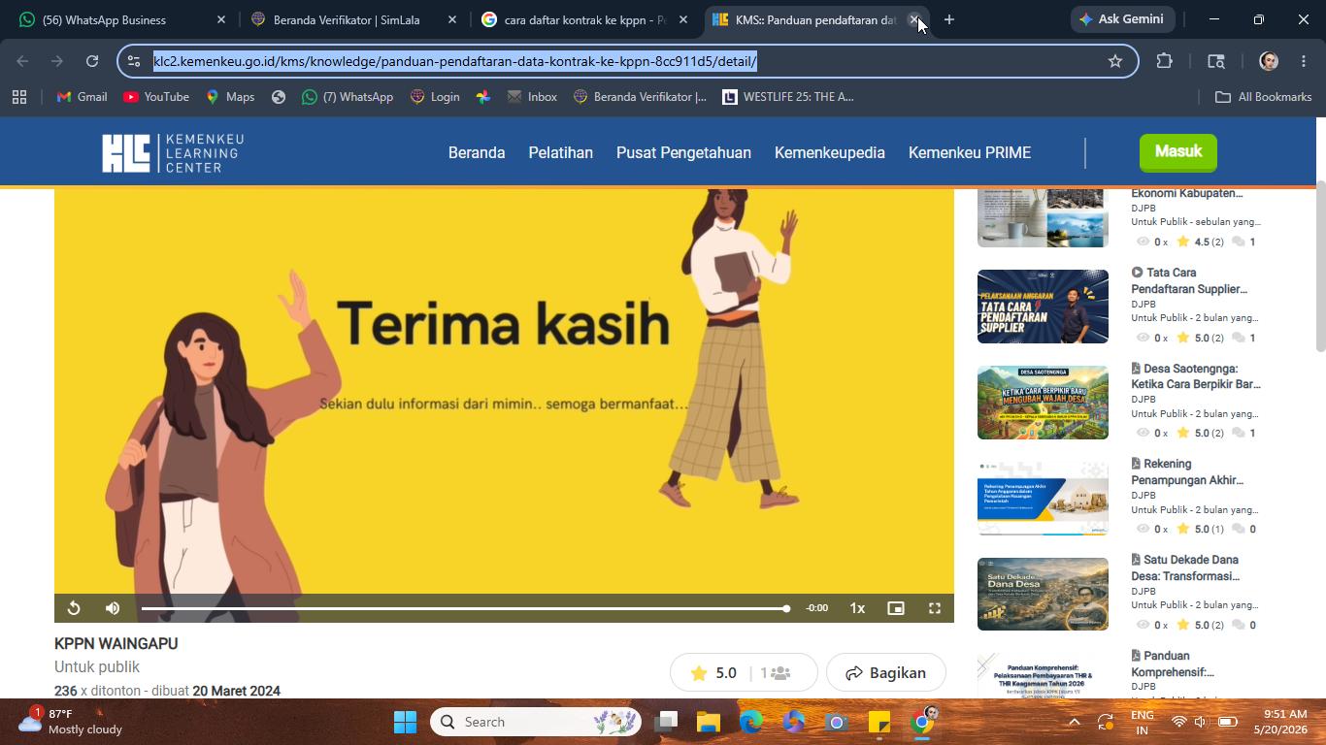Image resolution: width=1326 pixels, height=745 pixels.
Task: Close the Google search tab
Action: (683, 19)
